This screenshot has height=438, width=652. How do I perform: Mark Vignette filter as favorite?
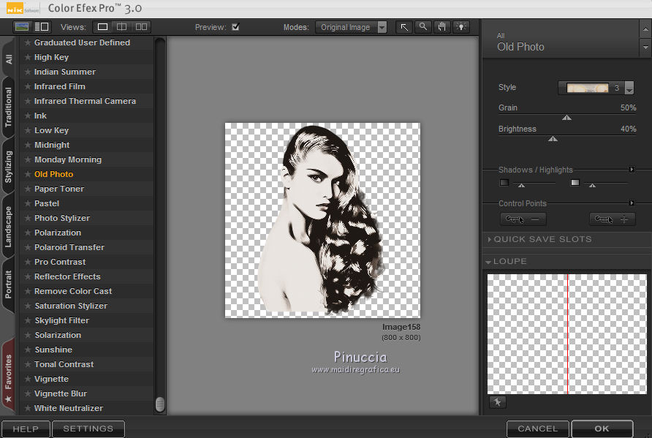pos(28,379)
